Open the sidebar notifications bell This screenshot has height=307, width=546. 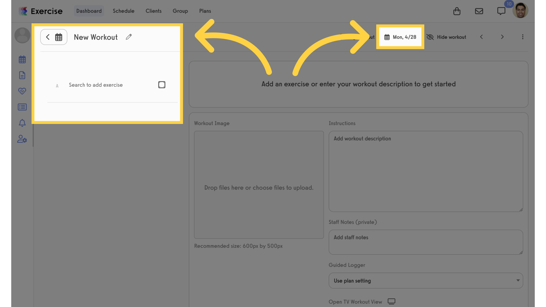tap(22, 123)
